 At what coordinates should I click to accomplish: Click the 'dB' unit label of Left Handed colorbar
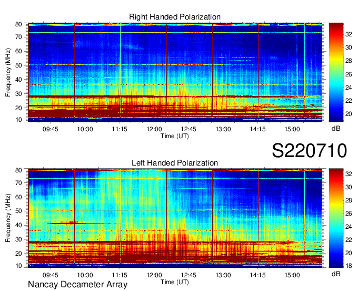pos(336,274)
